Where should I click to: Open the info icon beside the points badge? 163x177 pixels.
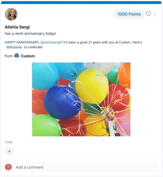[148, 14]
